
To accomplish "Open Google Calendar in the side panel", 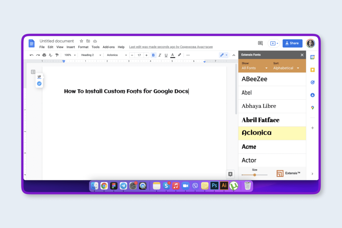I will point(313,57).
